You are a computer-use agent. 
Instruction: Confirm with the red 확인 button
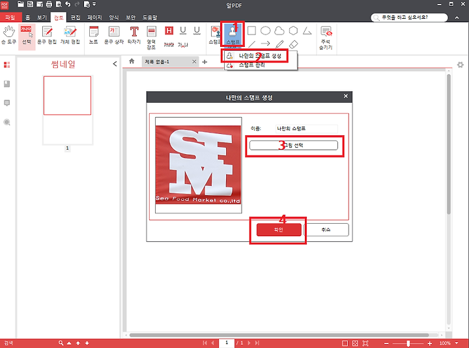coord(279,230)
